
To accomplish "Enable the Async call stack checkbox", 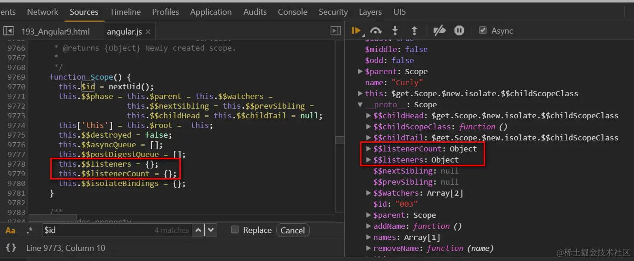I will click(483, 30).
